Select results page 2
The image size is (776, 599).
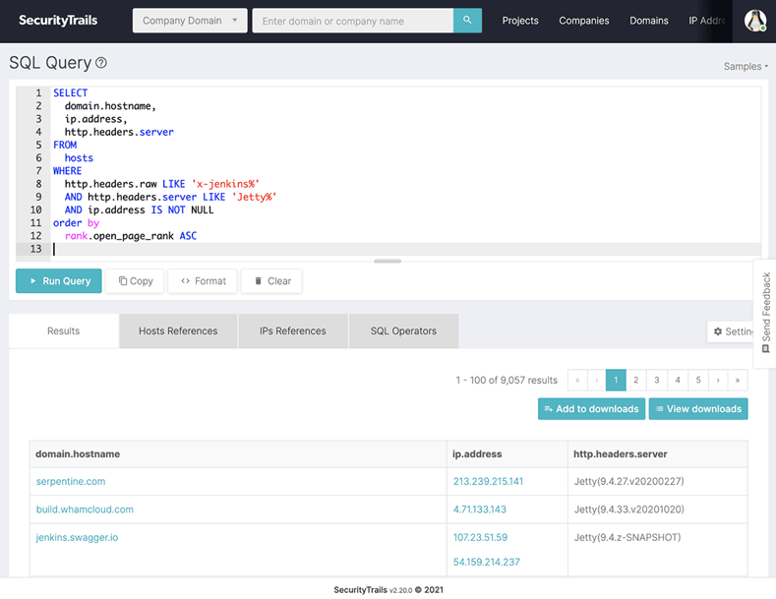click(x=636, y=381)
